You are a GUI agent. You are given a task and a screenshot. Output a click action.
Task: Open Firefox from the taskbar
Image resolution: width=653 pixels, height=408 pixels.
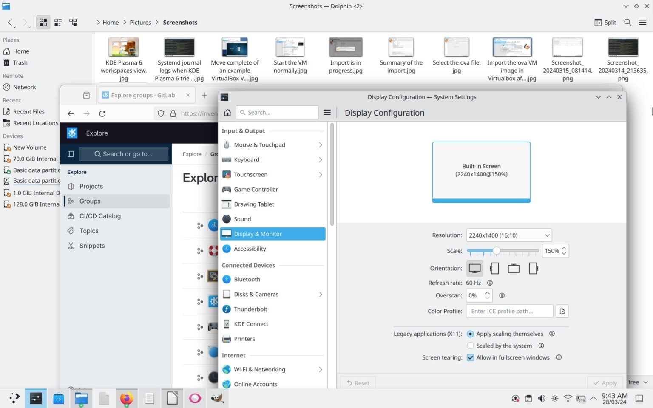click(x=126, y=398)
